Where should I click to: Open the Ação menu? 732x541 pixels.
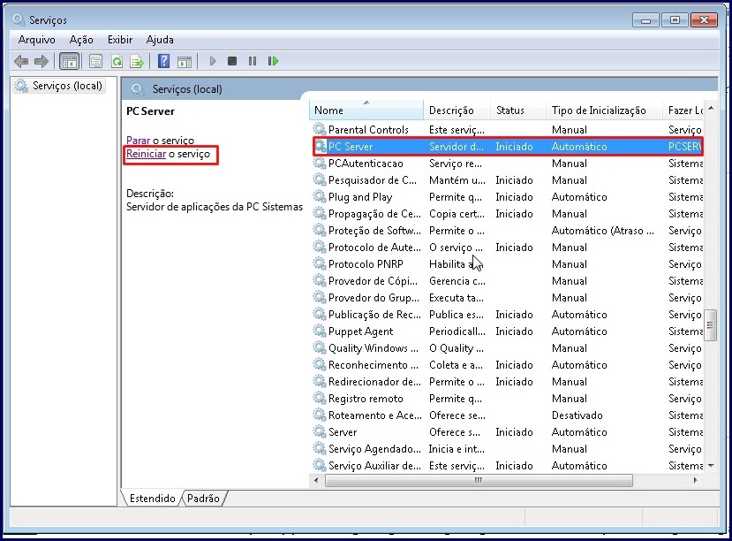tap(81, 40)
